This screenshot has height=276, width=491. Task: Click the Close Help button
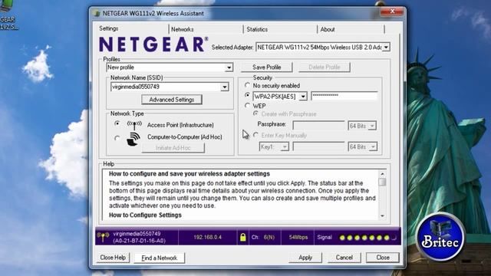click(x=113, y=258)
